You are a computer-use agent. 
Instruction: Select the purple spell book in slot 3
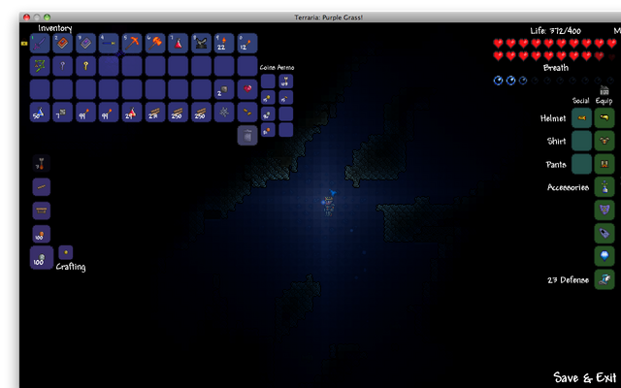[85, 43]
